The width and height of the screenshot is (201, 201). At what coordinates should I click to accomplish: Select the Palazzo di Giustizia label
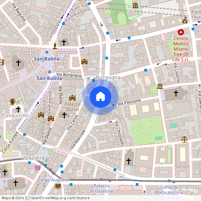point(101,188)
